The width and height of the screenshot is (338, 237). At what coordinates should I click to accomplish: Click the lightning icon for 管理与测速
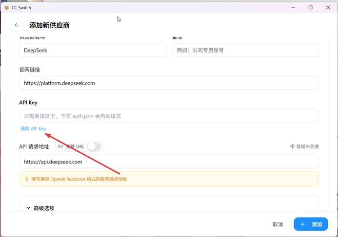tap(292, 146)
